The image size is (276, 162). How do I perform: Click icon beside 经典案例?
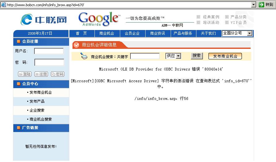[x=198, y=17]
